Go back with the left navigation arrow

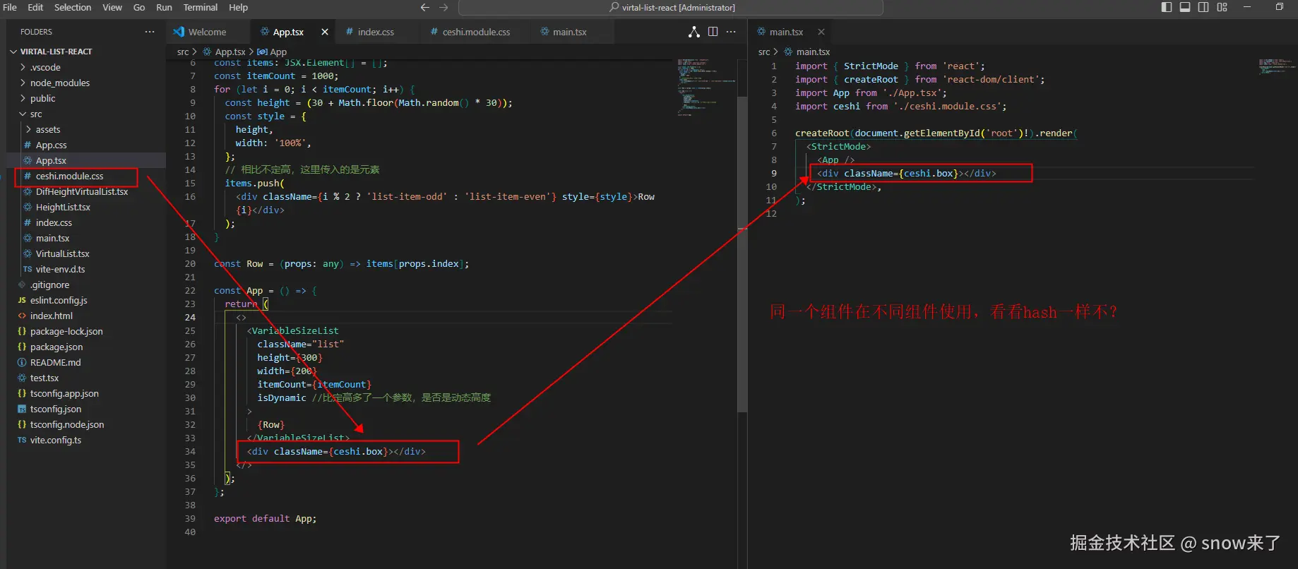424,7
